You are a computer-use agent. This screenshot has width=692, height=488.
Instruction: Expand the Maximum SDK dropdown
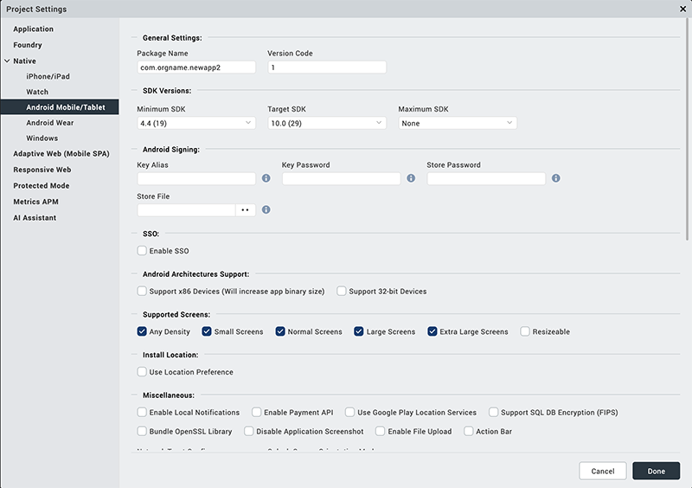(457, 123)
